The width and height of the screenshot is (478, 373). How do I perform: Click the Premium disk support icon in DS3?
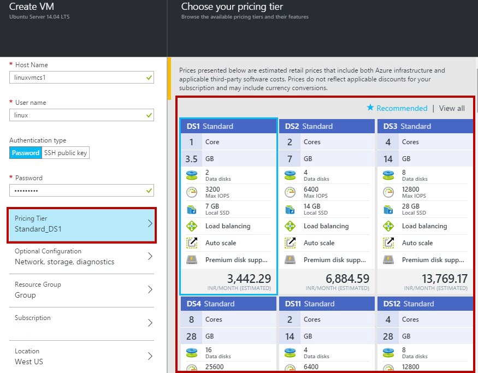pyautogui.click(x=388, y=259)
